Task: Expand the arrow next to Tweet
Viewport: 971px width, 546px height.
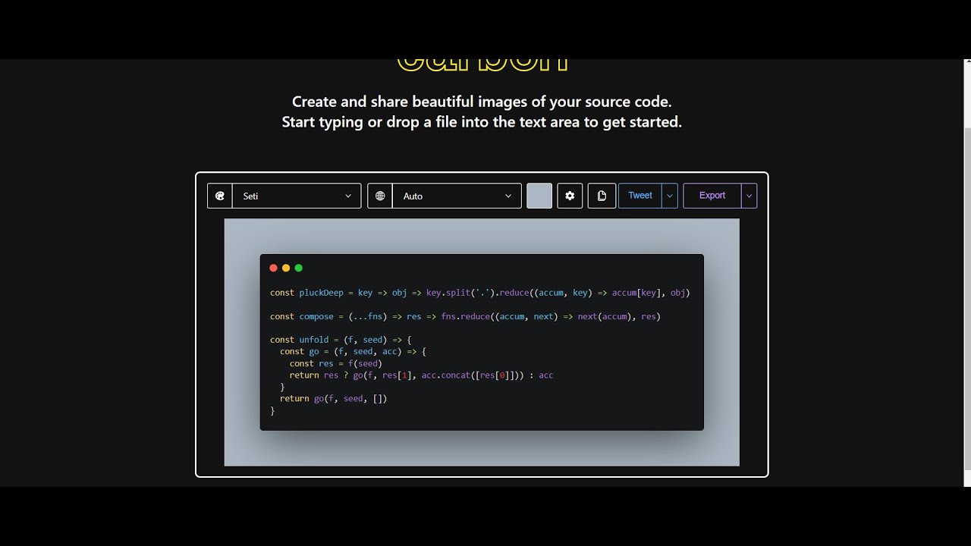Action: click(670, 196)
